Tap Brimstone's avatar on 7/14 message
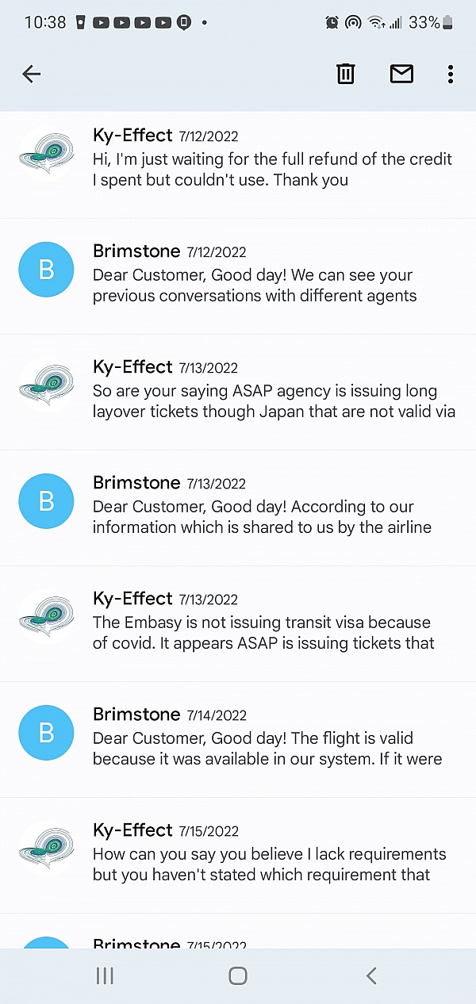The width and height of the screenshot is (476, 1004). click(45, 733)
